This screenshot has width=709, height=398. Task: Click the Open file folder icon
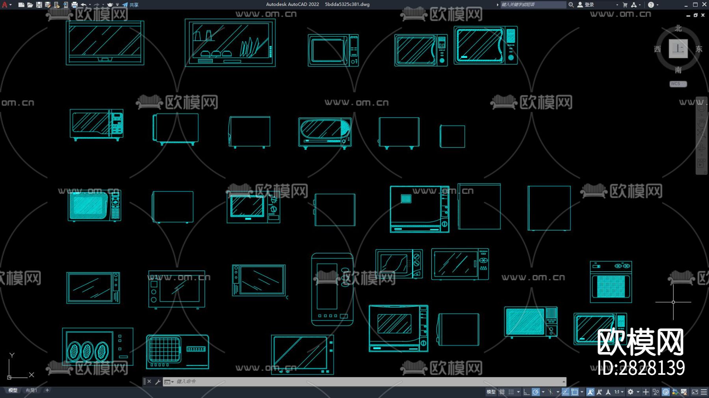(30, 5)
